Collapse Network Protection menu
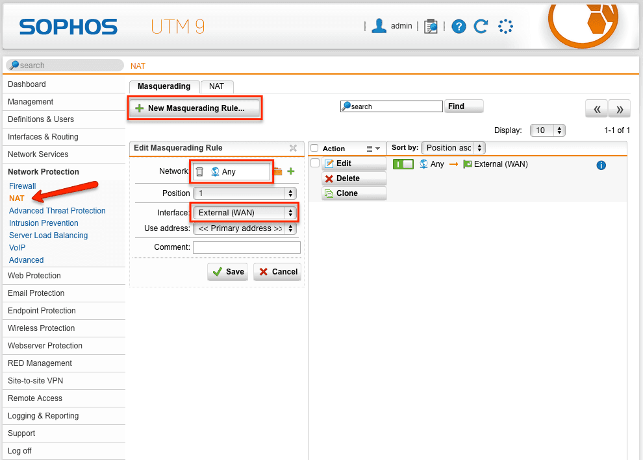This screenshot has height=460, width=643. [x=64, y=172]
